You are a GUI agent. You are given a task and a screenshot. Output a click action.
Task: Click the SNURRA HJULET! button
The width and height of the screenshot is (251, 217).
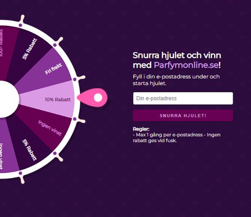(x=183, y=115)
